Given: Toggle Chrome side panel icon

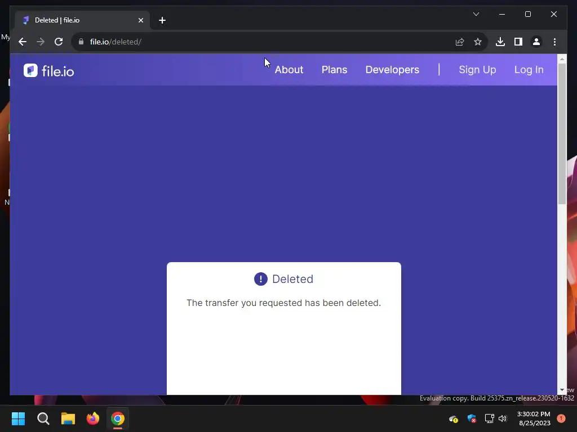Looking at the screenshot, I should 518,42.
